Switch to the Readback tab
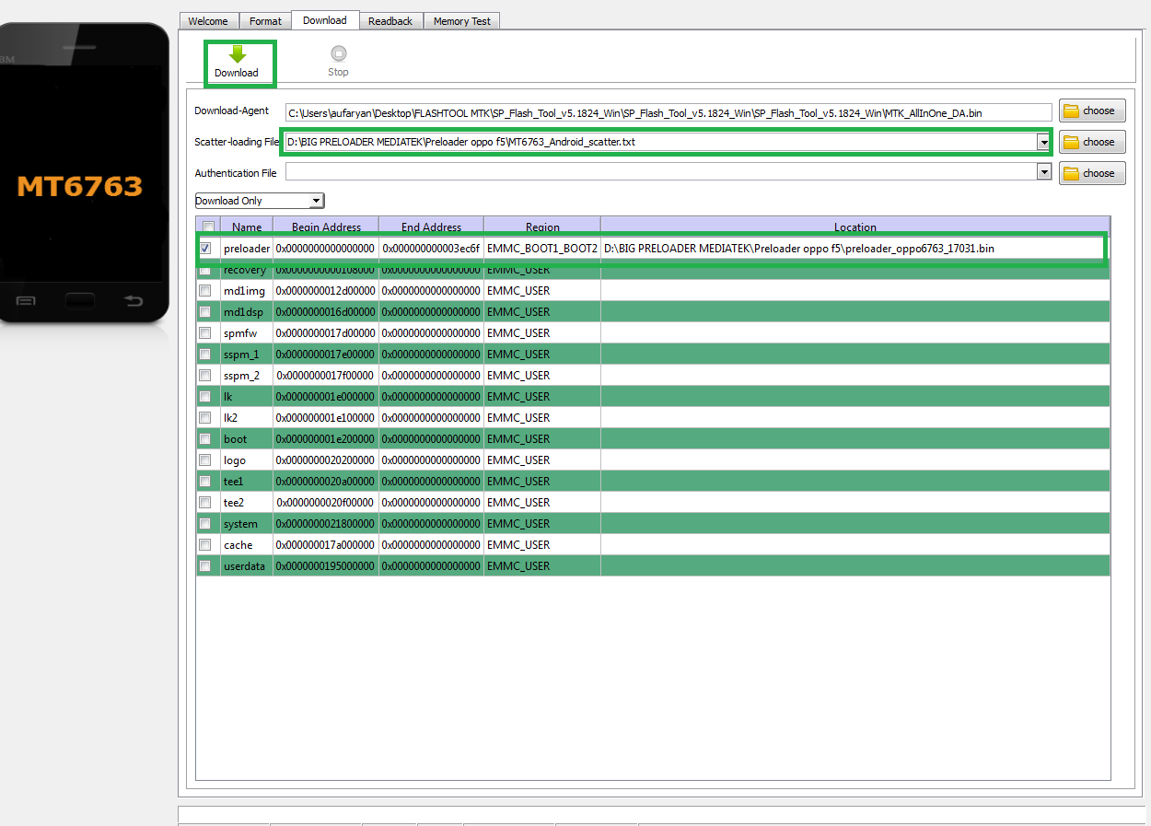Viewport: 1151px width, 826px height. pyautogui.click(x=390, y=20)
